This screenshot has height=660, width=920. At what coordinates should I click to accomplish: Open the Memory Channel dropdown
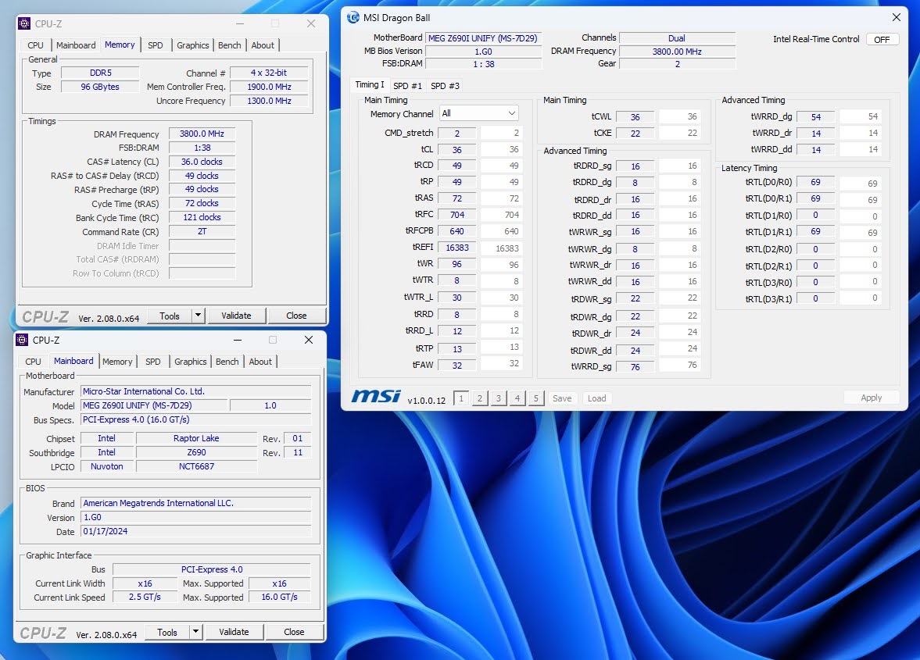[x=479, y=113]
